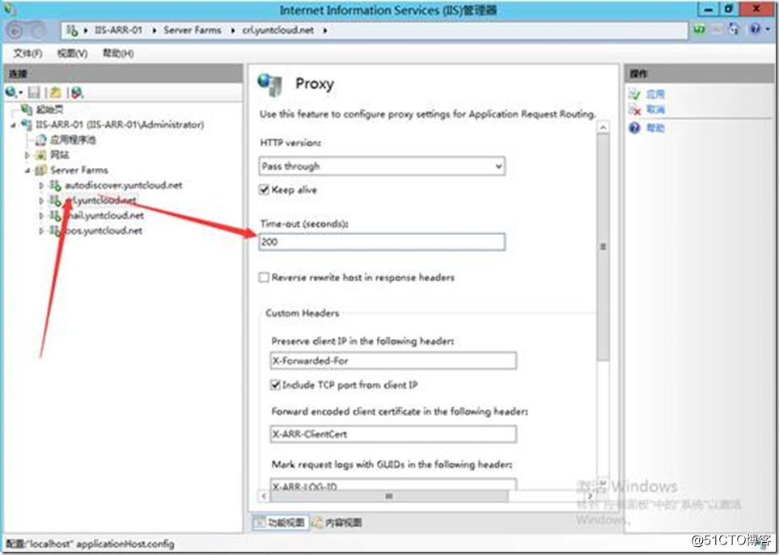
Task: Click the Application Pools icon in tree
Action: coord(42,140)
